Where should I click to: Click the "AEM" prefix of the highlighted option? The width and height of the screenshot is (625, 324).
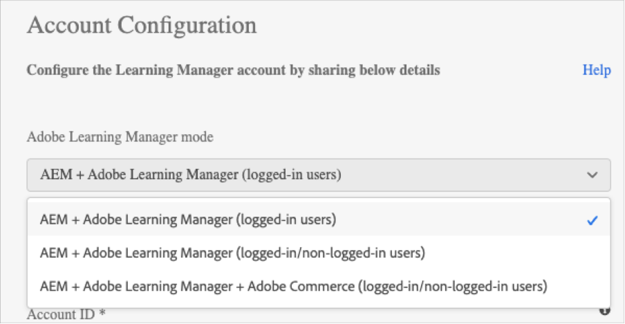53,220
